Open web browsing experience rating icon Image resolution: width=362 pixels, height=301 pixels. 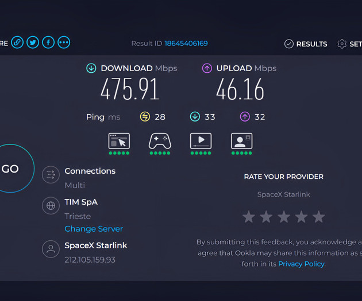coord(119,141)
